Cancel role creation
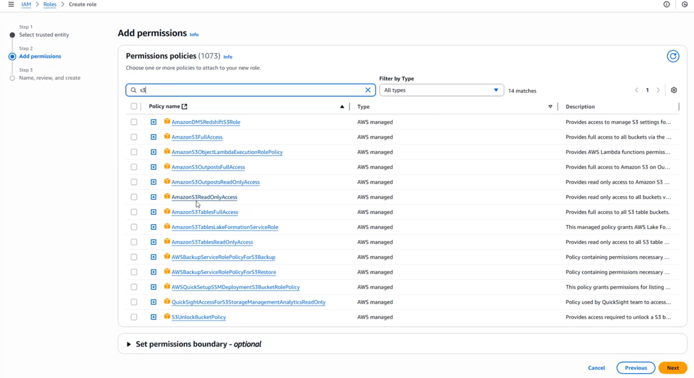 (596, 368)
